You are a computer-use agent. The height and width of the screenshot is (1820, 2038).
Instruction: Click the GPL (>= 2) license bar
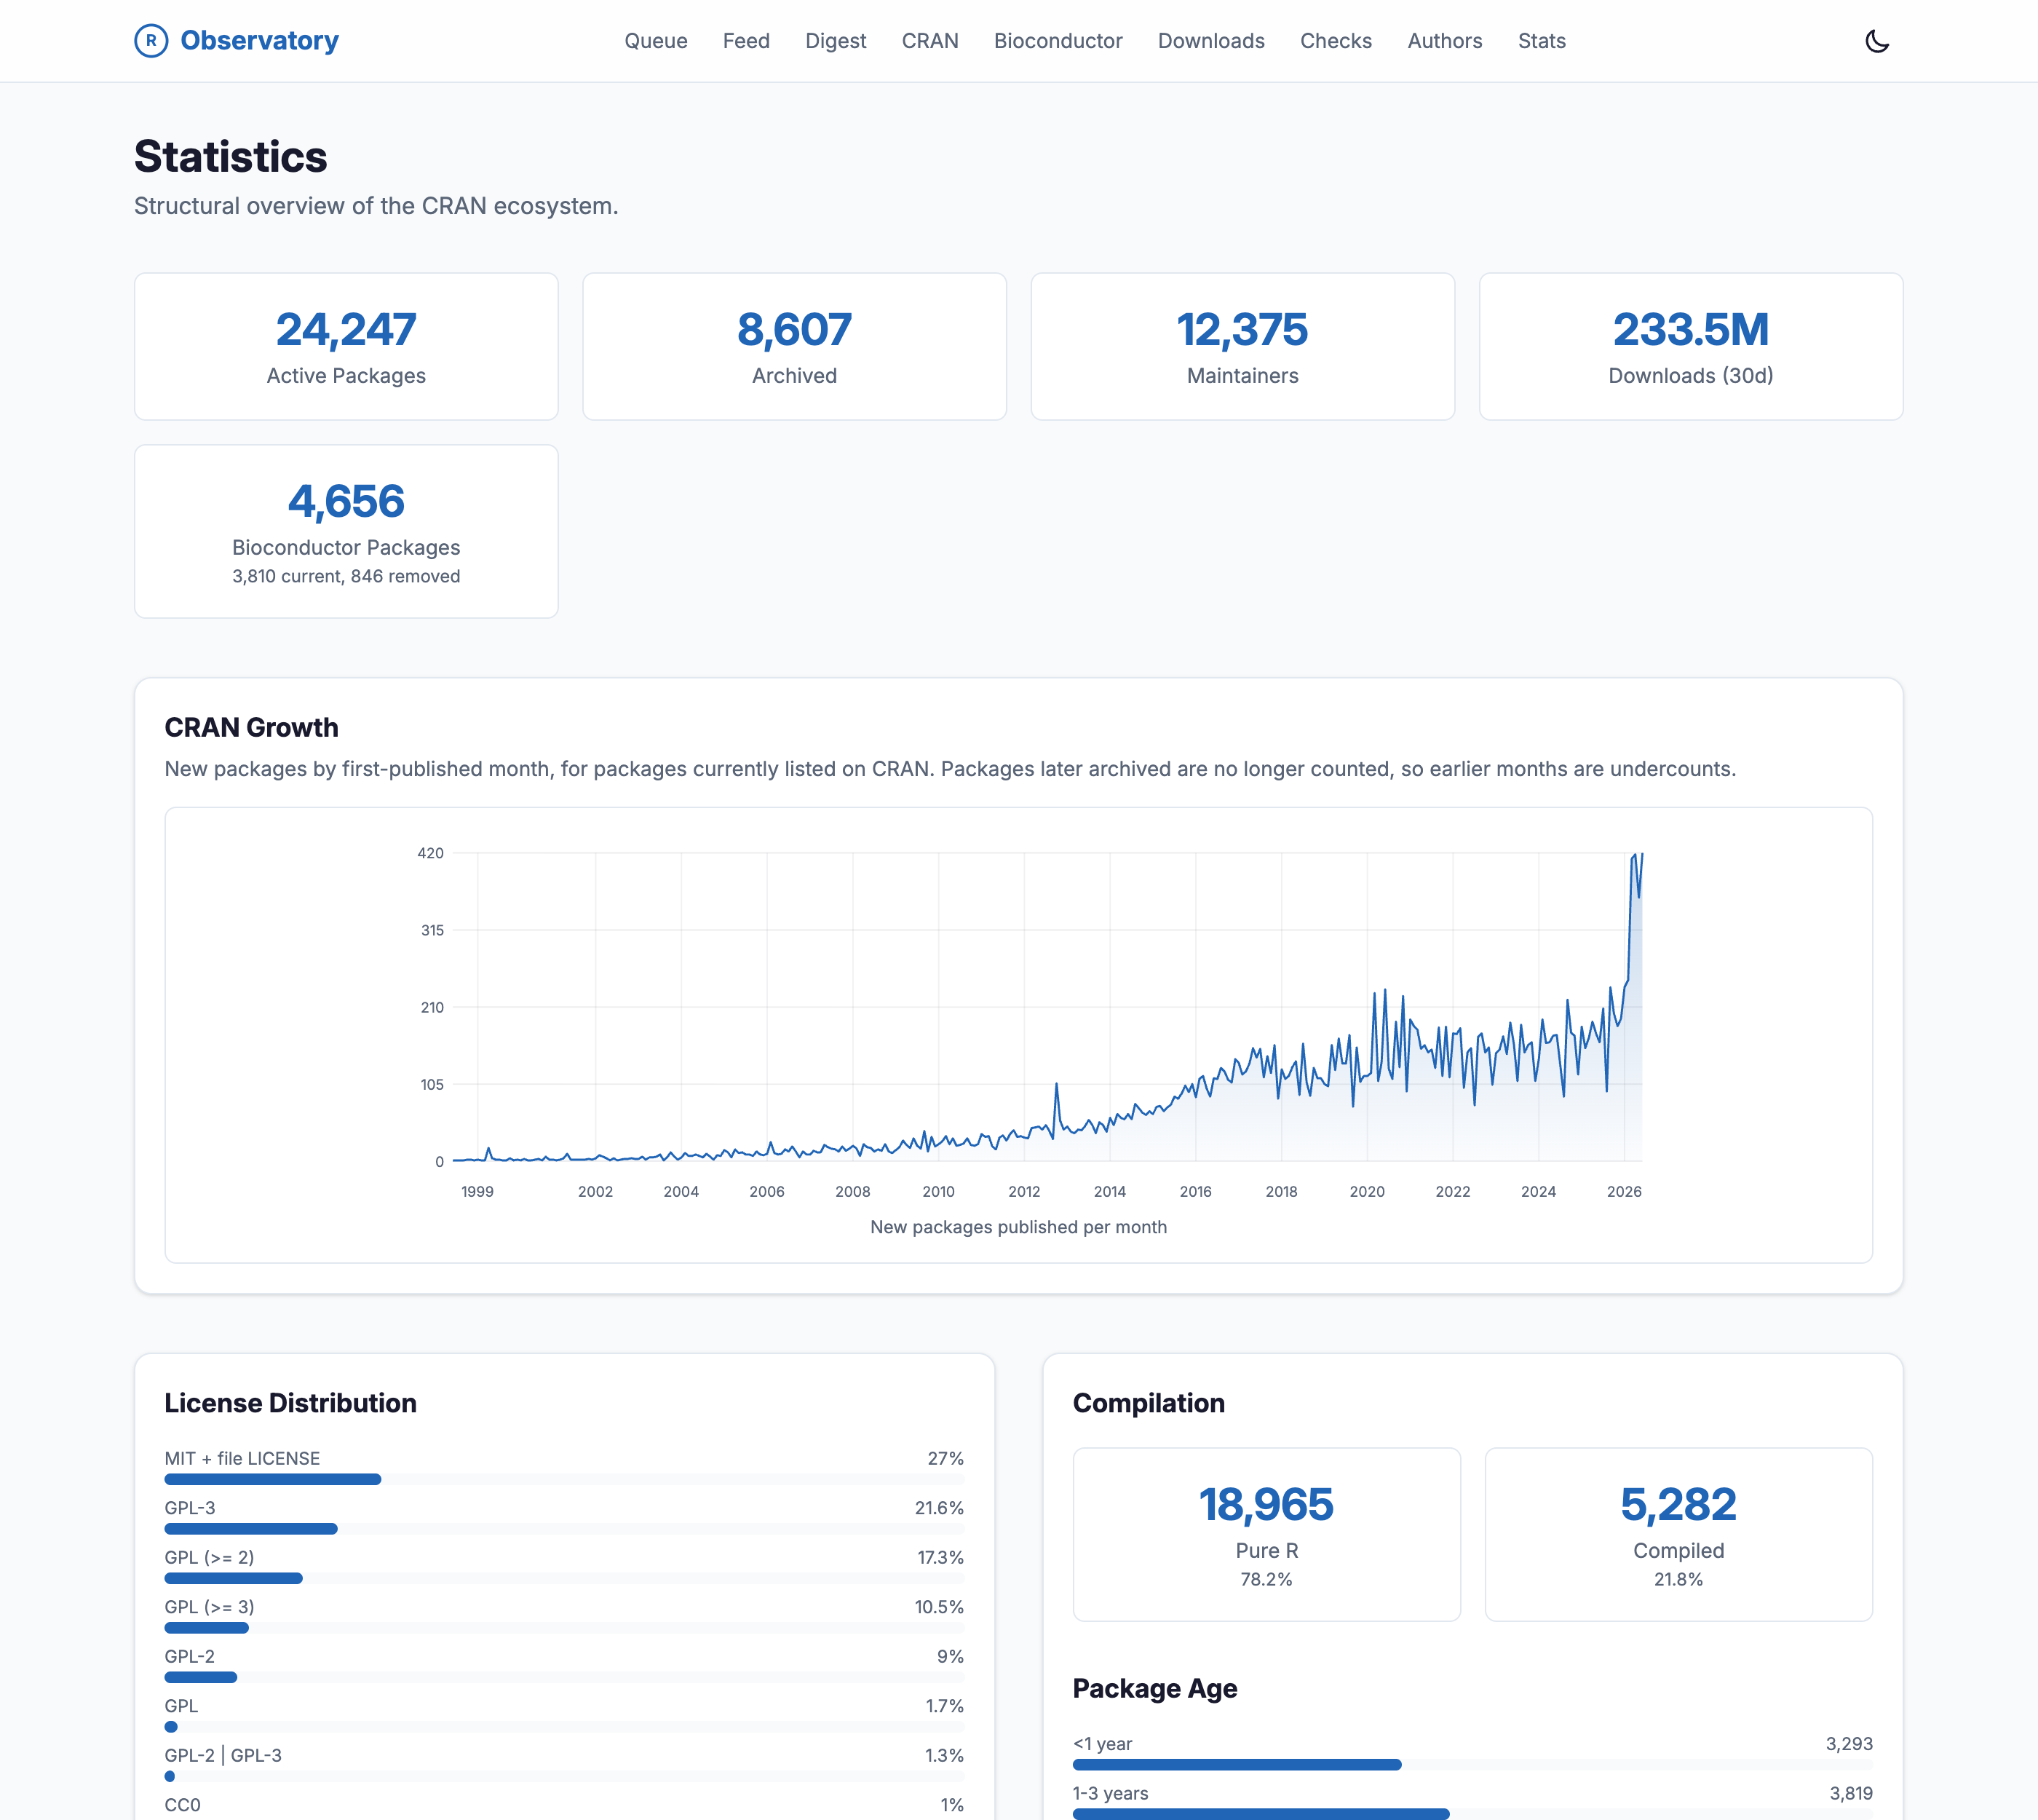coord(564,1578)
